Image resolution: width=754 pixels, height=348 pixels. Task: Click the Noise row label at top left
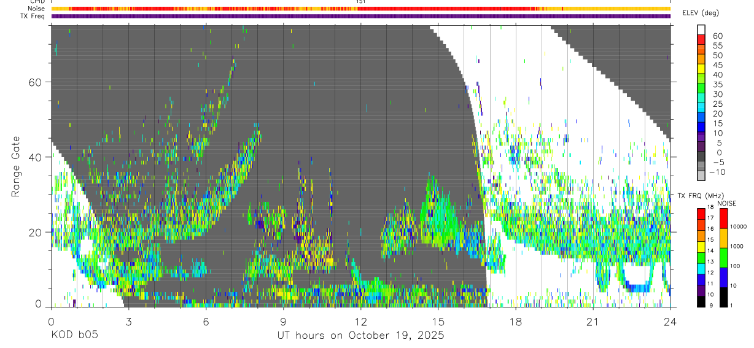coord(37,9)
